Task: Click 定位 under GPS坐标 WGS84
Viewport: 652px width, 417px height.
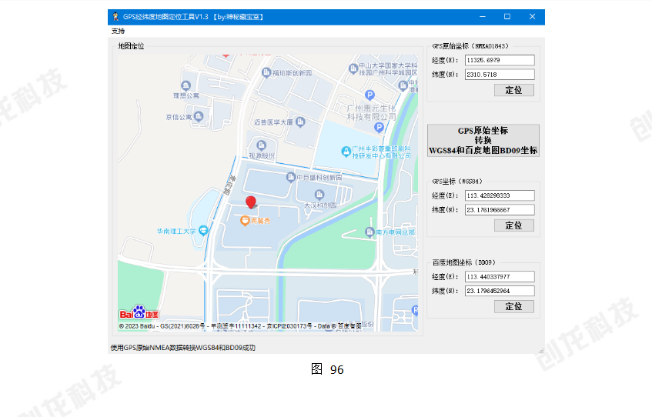Action: pyautogui.click(x=514, y=225)
